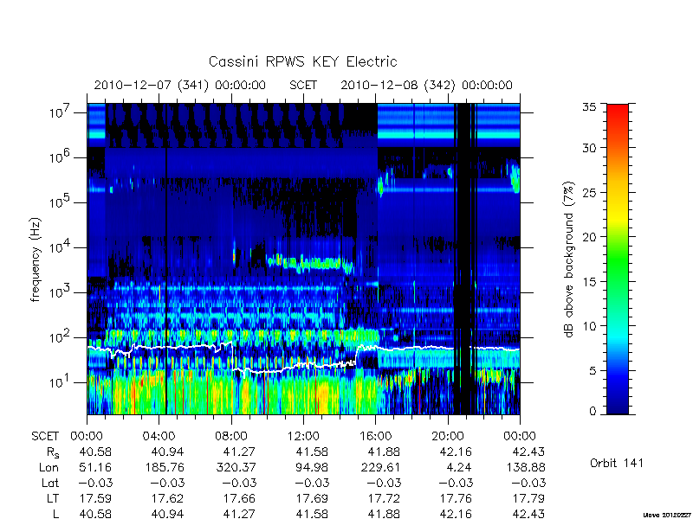
Task: Click Lon value 320.37
Action: 236,467
